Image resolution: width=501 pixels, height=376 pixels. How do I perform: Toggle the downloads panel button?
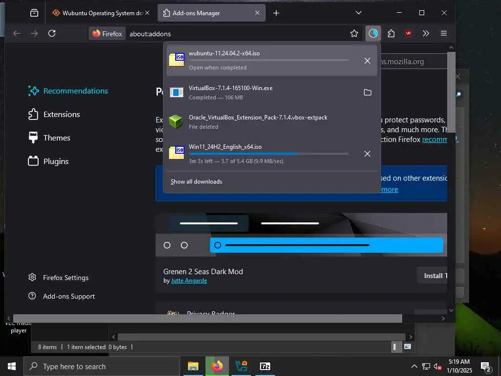coord(373,33)
